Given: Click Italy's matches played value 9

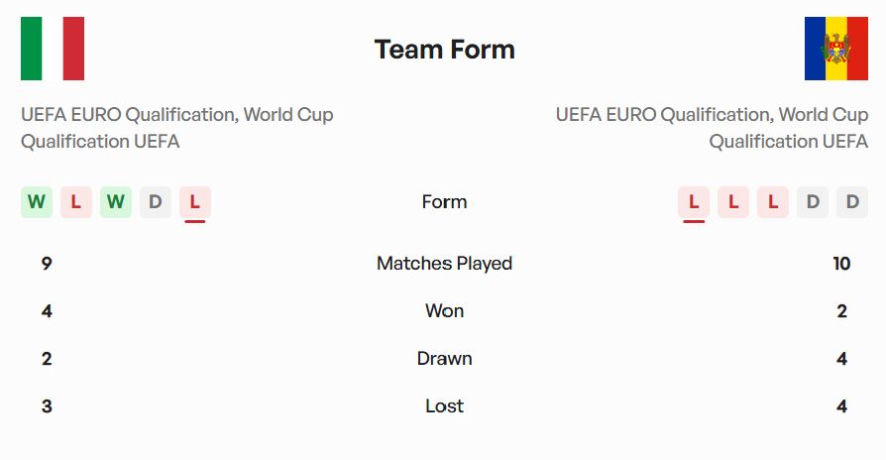Looking at the screenshot, I should (47, 264).
